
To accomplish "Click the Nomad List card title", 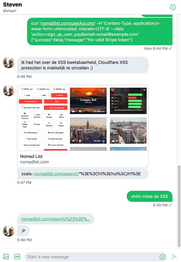I will (x=31, y=157).
